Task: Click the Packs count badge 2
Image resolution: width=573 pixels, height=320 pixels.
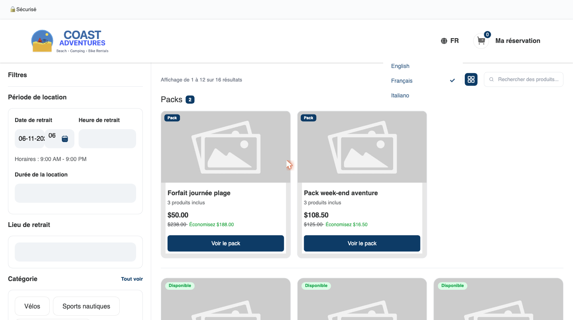Action: click(190, 99)
